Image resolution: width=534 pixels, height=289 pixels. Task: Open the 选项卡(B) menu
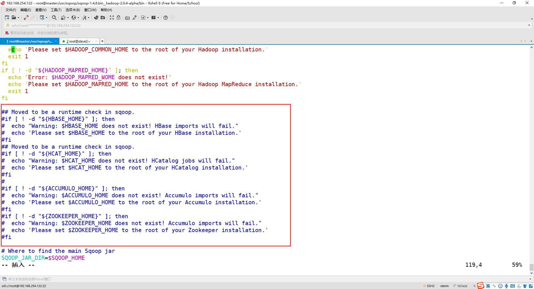tap(73, 10)
